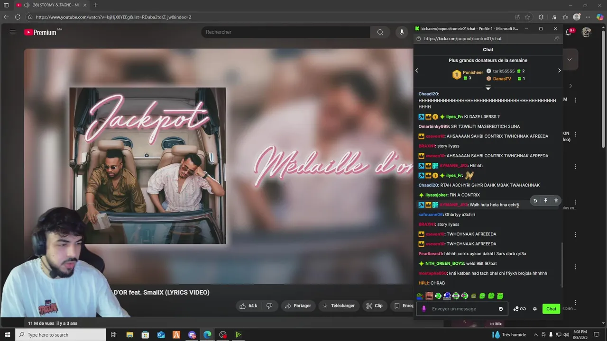
Task: Open the emoji picker in message box
Action: [x=501, y=309]
